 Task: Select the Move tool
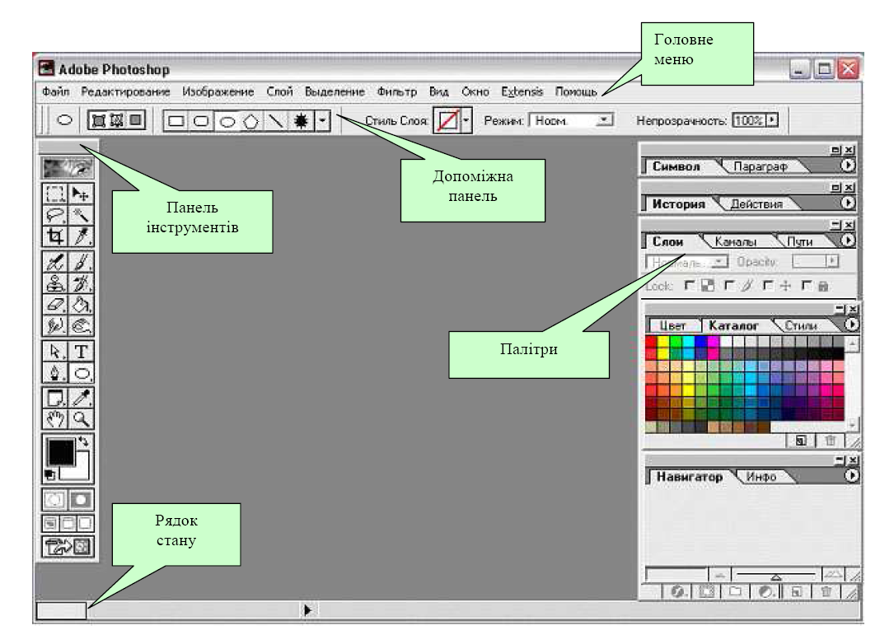tap(81, 194)
